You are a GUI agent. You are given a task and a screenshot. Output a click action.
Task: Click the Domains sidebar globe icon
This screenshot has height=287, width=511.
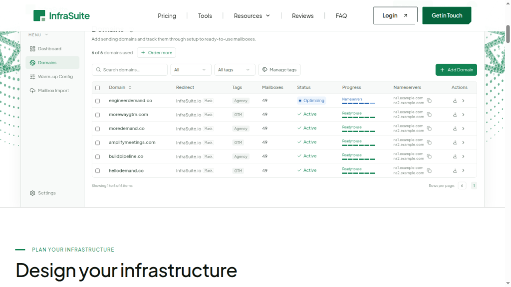(x=32, y=63)
